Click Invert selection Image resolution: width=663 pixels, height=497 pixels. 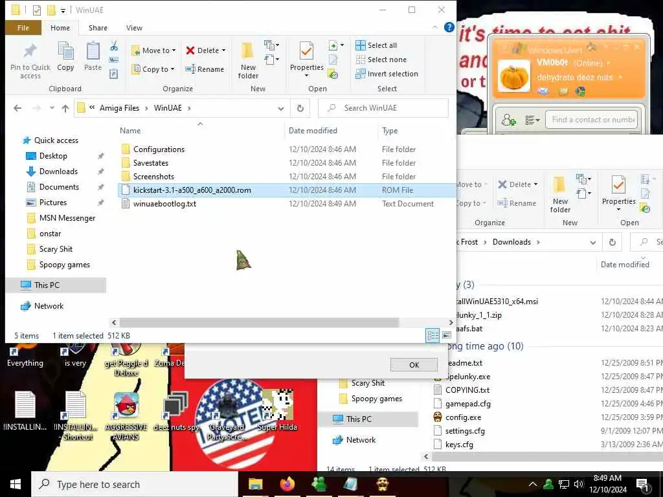click(387, 74)
